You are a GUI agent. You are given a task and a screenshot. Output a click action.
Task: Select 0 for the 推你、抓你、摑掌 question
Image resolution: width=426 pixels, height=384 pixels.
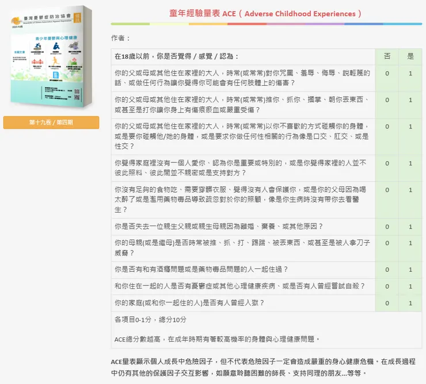click(x=387, y=100)
